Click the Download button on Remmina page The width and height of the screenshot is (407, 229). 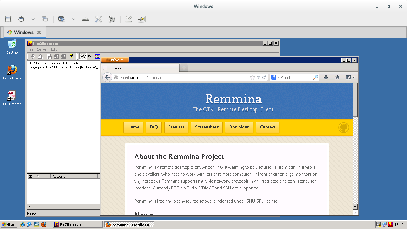pos(239,127)
